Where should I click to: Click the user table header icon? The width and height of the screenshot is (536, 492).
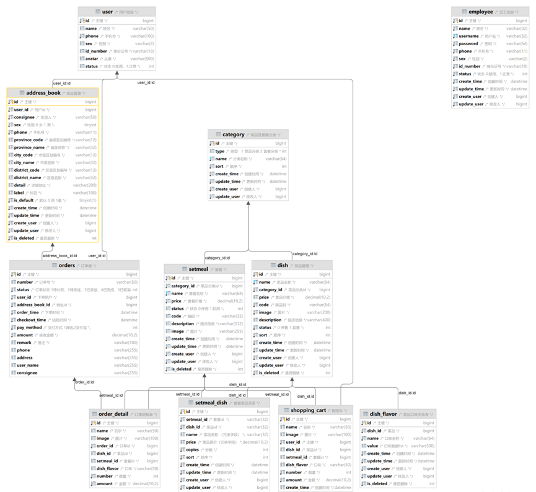coord(98,12)
